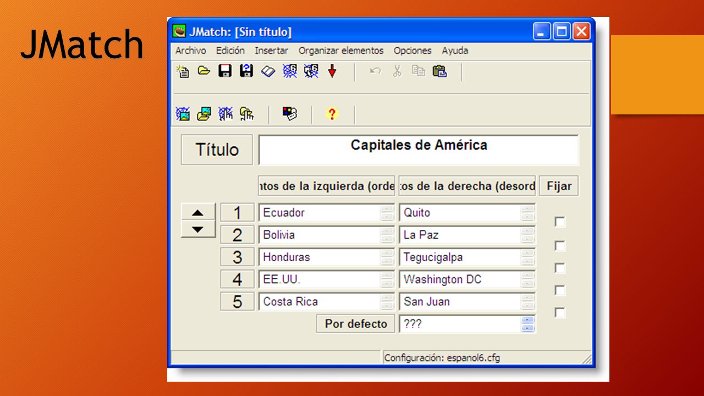Click the scrollbar in the Costa Rica field
The image size is (704, 396).
[387, 302]
